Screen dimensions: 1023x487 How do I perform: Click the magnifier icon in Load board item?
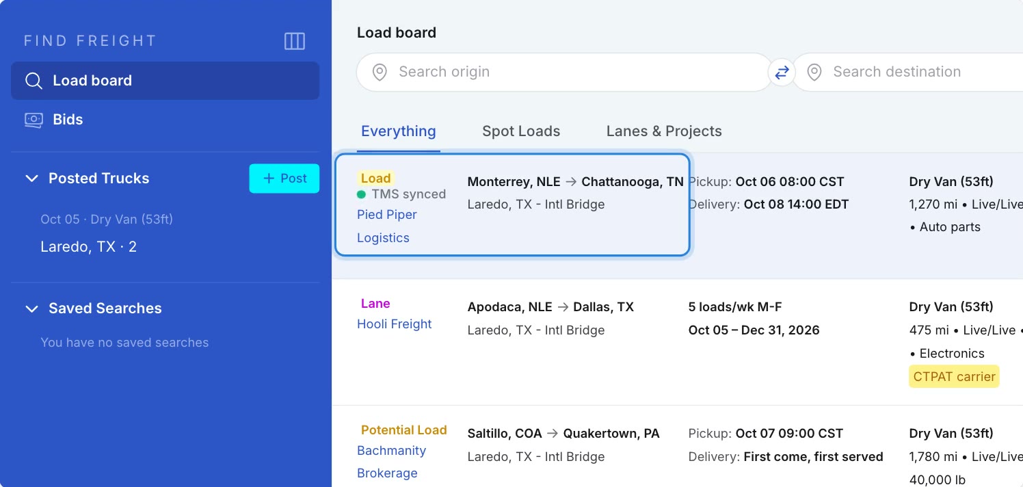(34, 81)
